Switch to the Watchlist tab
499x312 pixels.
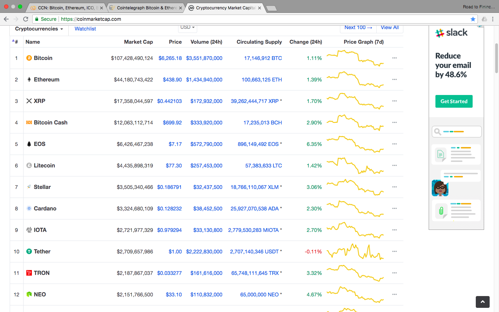point(85,29)
